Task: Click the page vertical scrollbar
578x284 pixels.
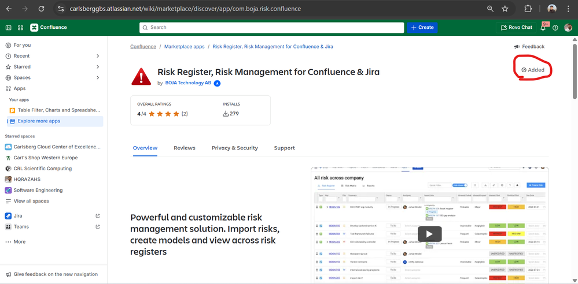Action: pos(575,71)
